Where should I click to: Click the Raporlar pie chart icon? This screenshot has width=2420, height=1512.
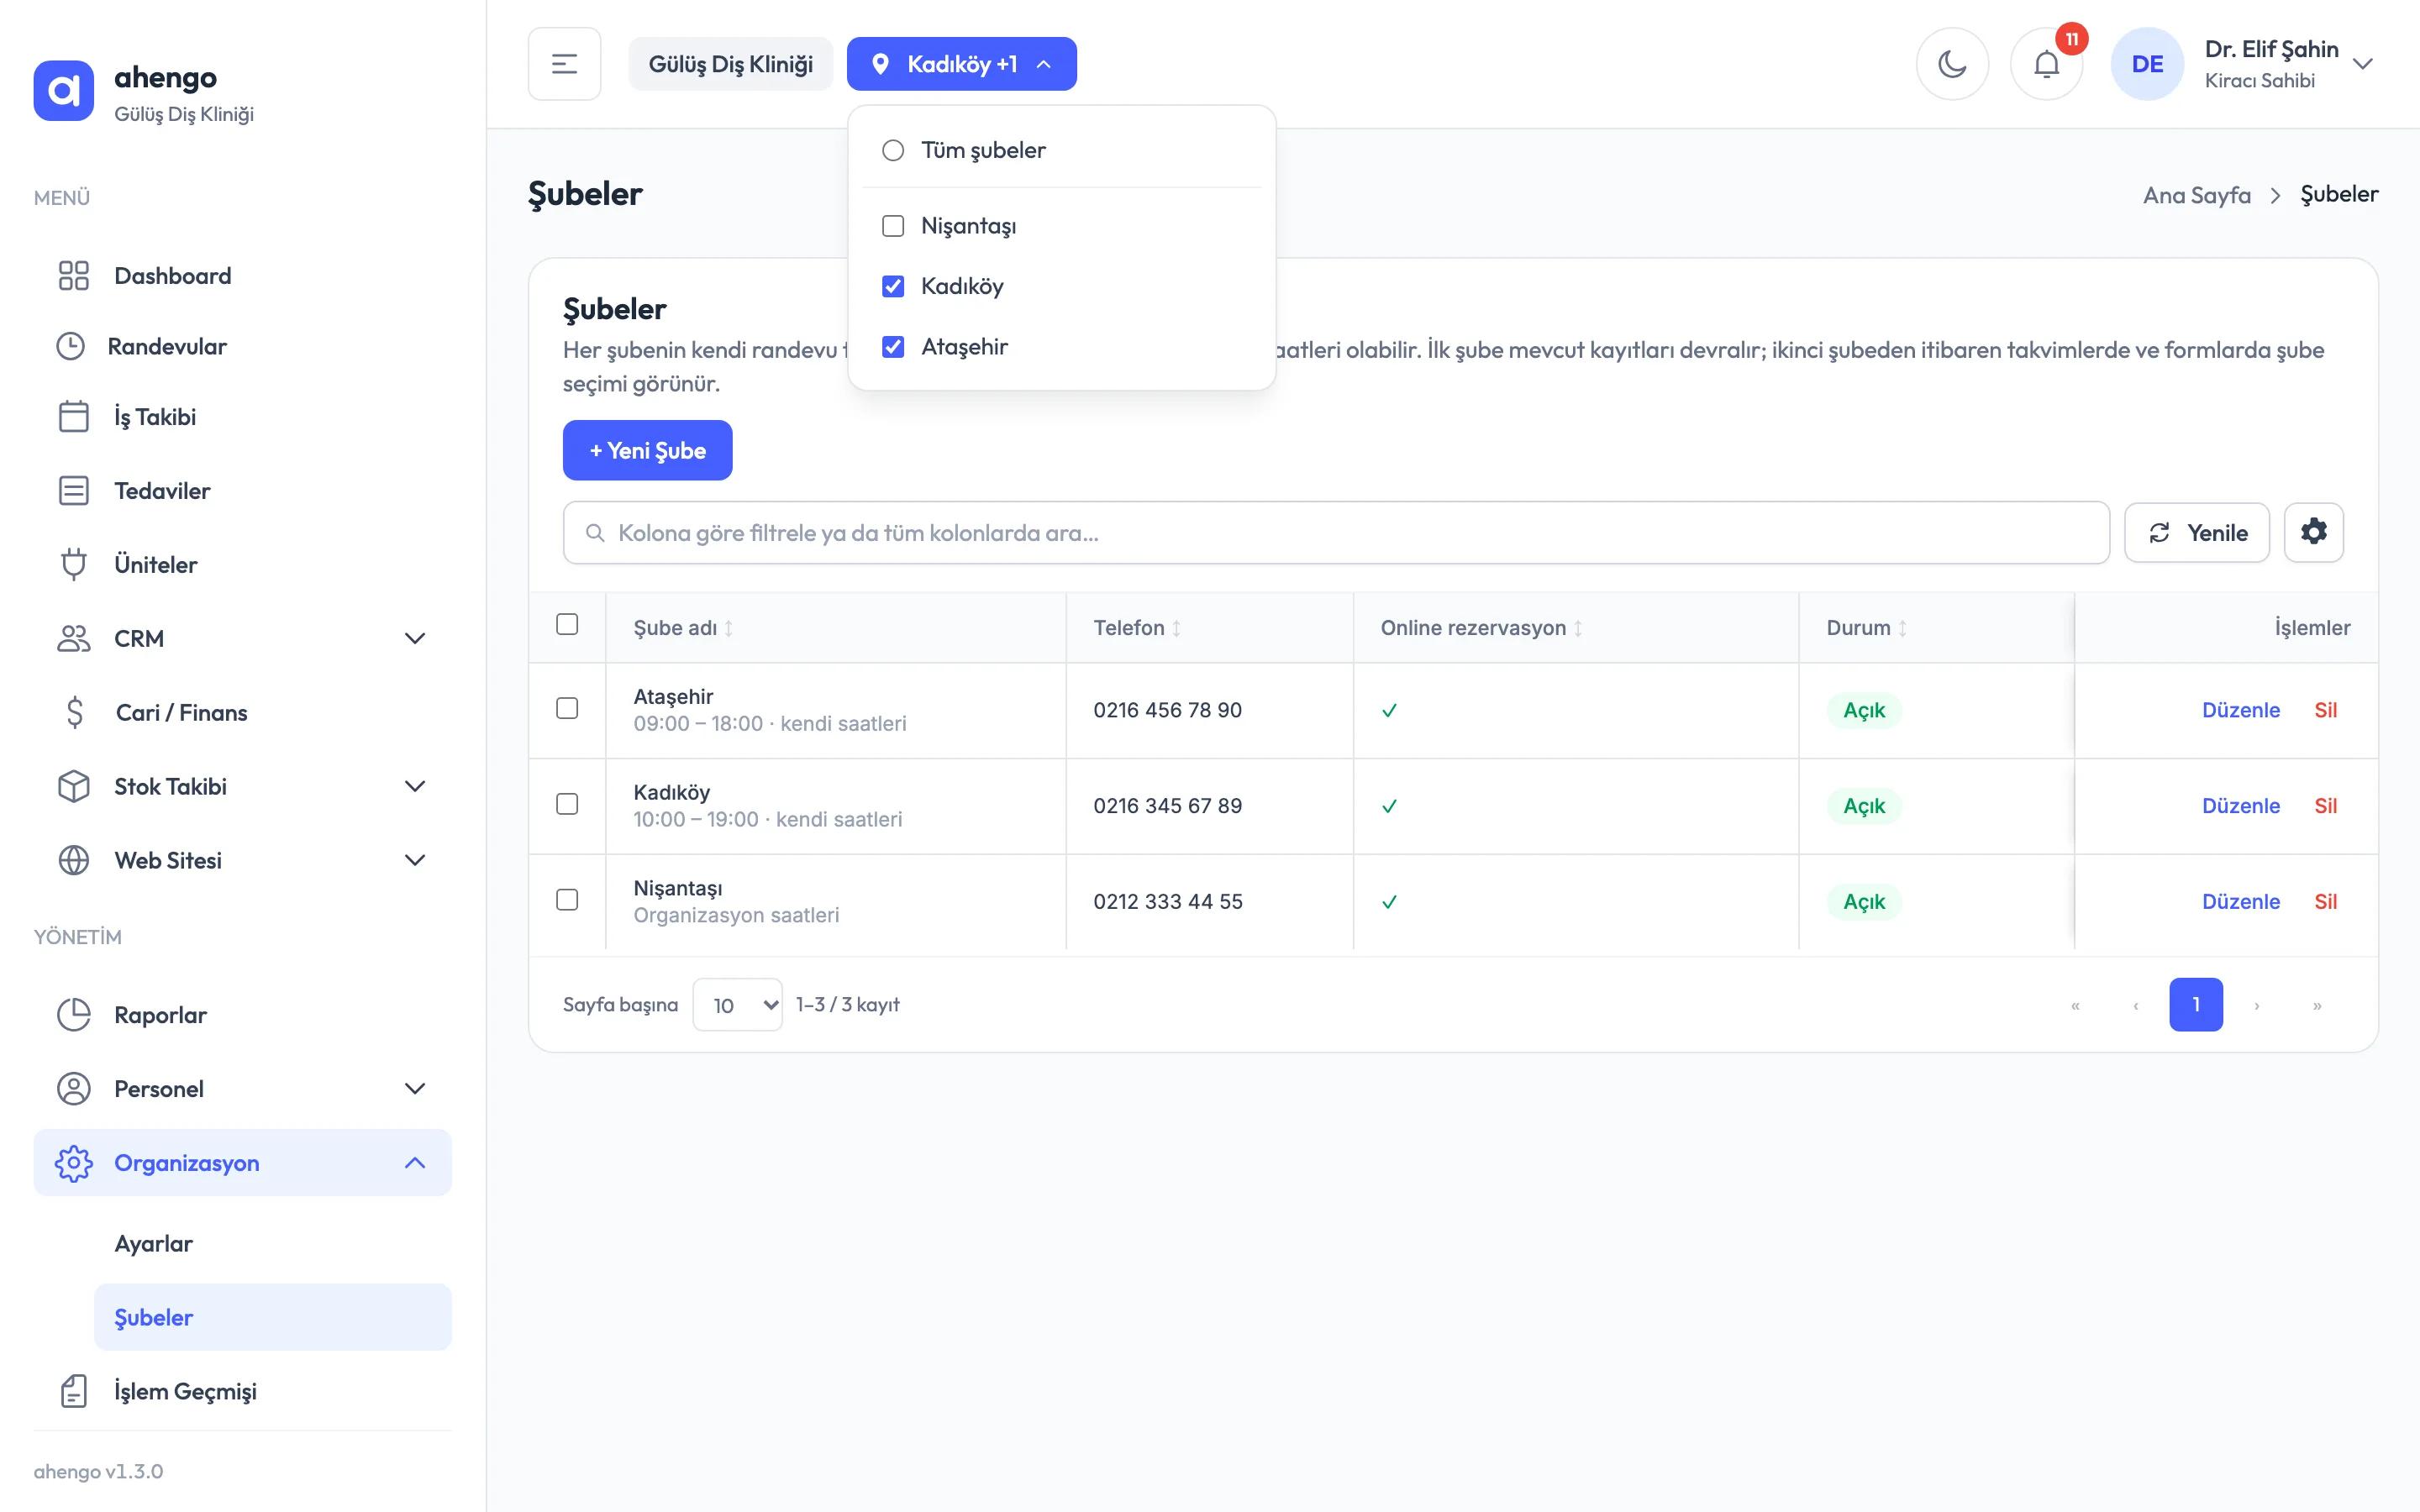74,1014
